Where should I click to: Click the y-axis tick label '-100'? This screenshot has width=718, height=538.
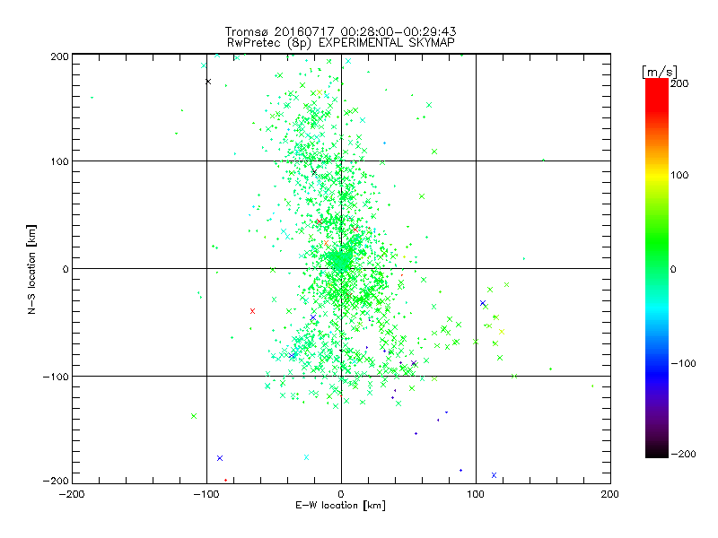[x=56, y=377]
